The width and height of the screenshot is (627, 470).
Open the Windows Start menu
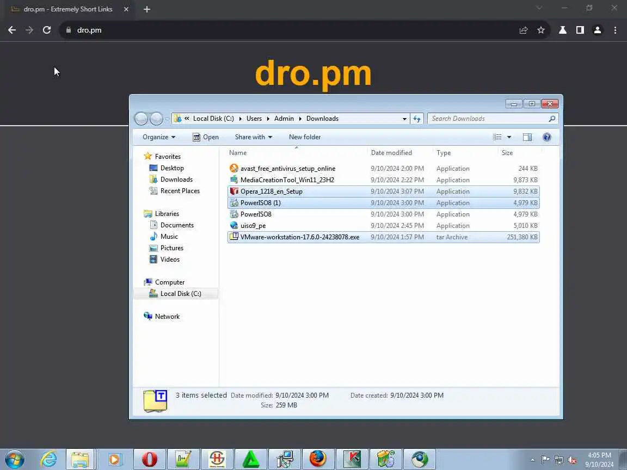15,459
